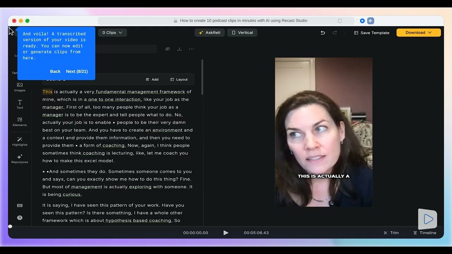This screenshot has width=452, height=254.
Task: Click the highlighted word 'This' in transcript
Action: (x=47, y=92)
